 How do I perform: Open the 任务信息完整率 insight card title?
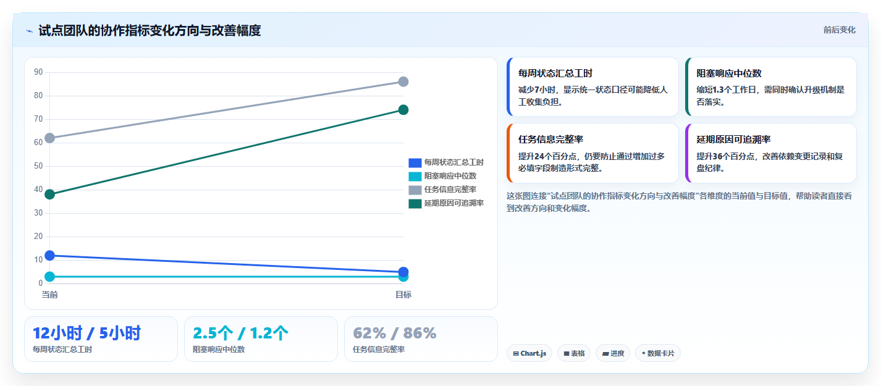(x=550, y=139)
